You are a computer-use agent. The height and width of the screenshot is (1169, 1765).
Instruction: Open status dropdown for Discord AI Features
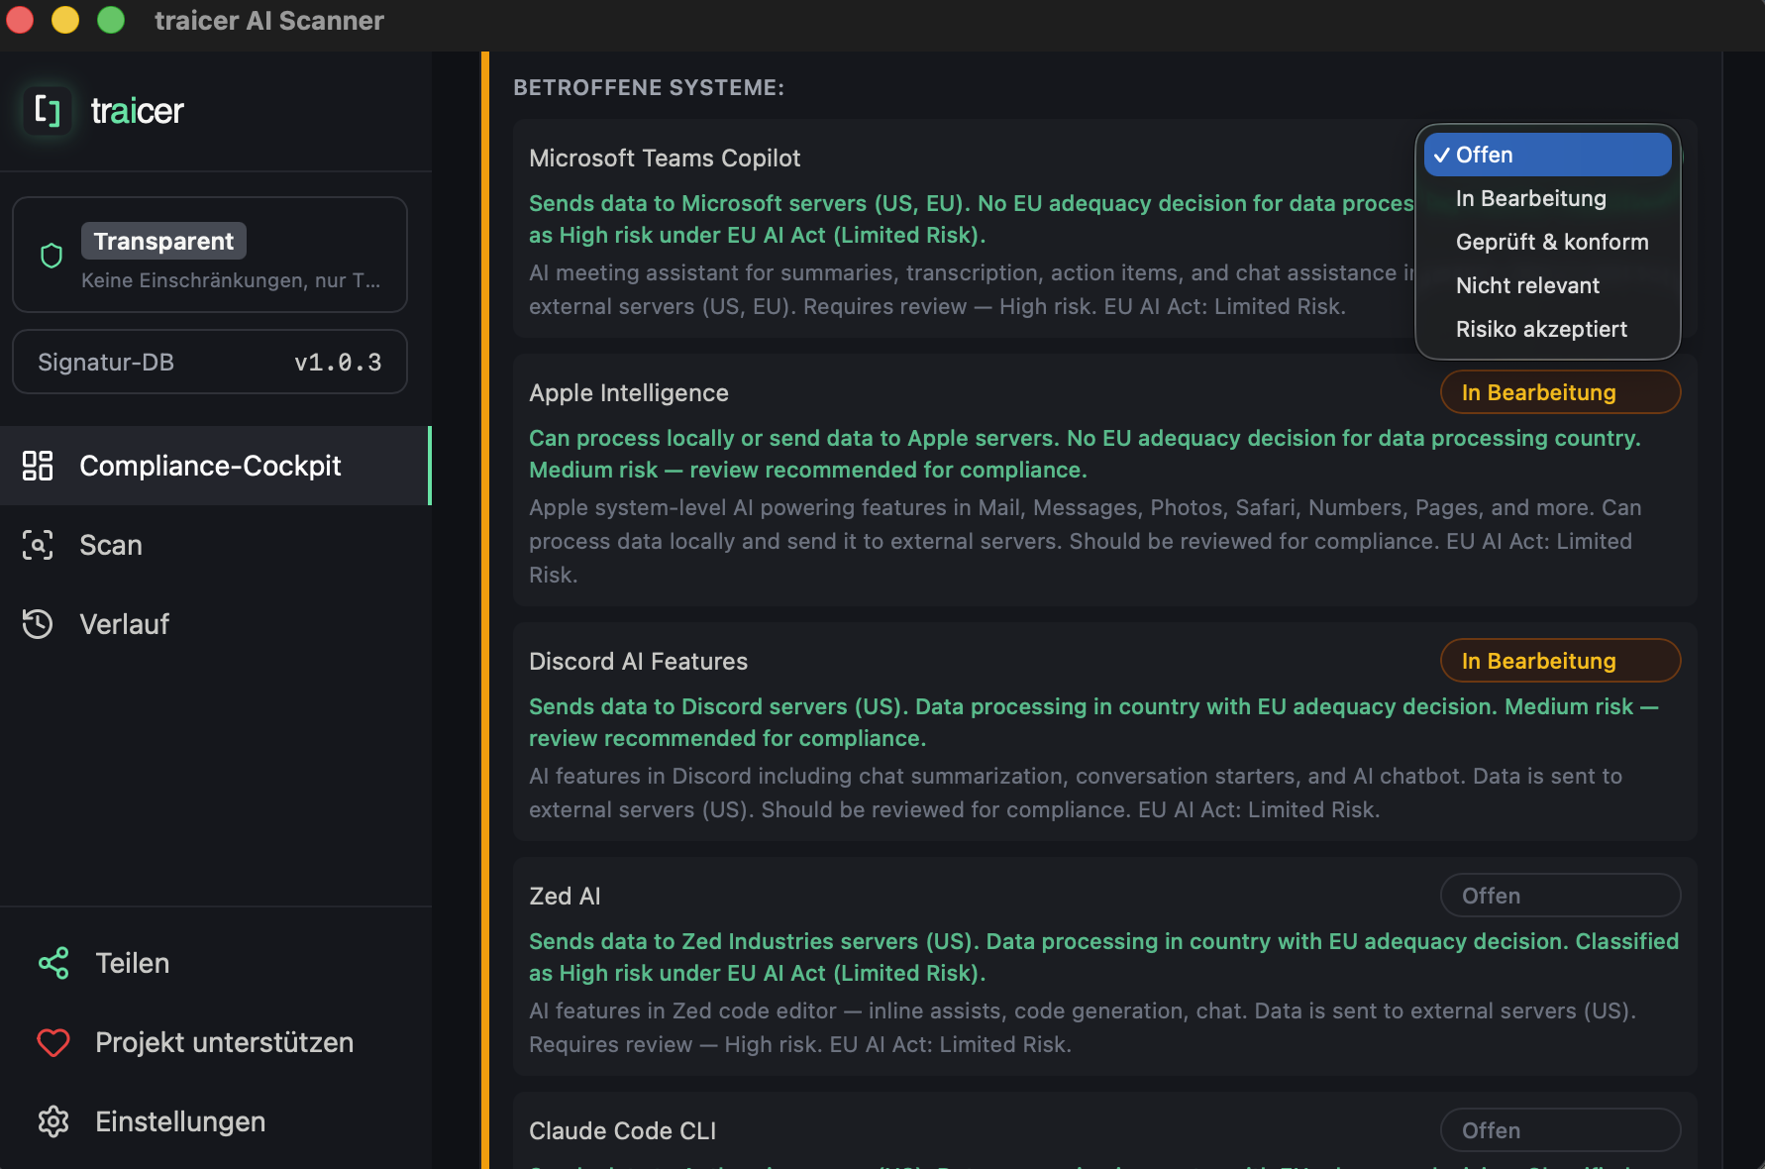click(1559, 661)
